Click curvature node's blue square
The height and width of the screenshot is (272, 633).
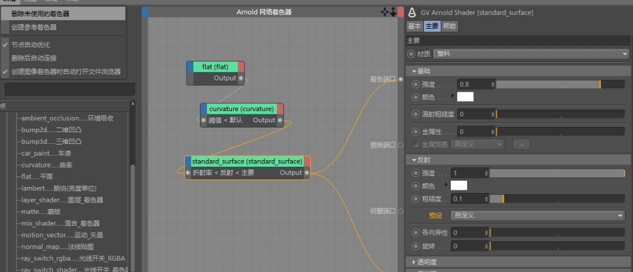(203, 109)
